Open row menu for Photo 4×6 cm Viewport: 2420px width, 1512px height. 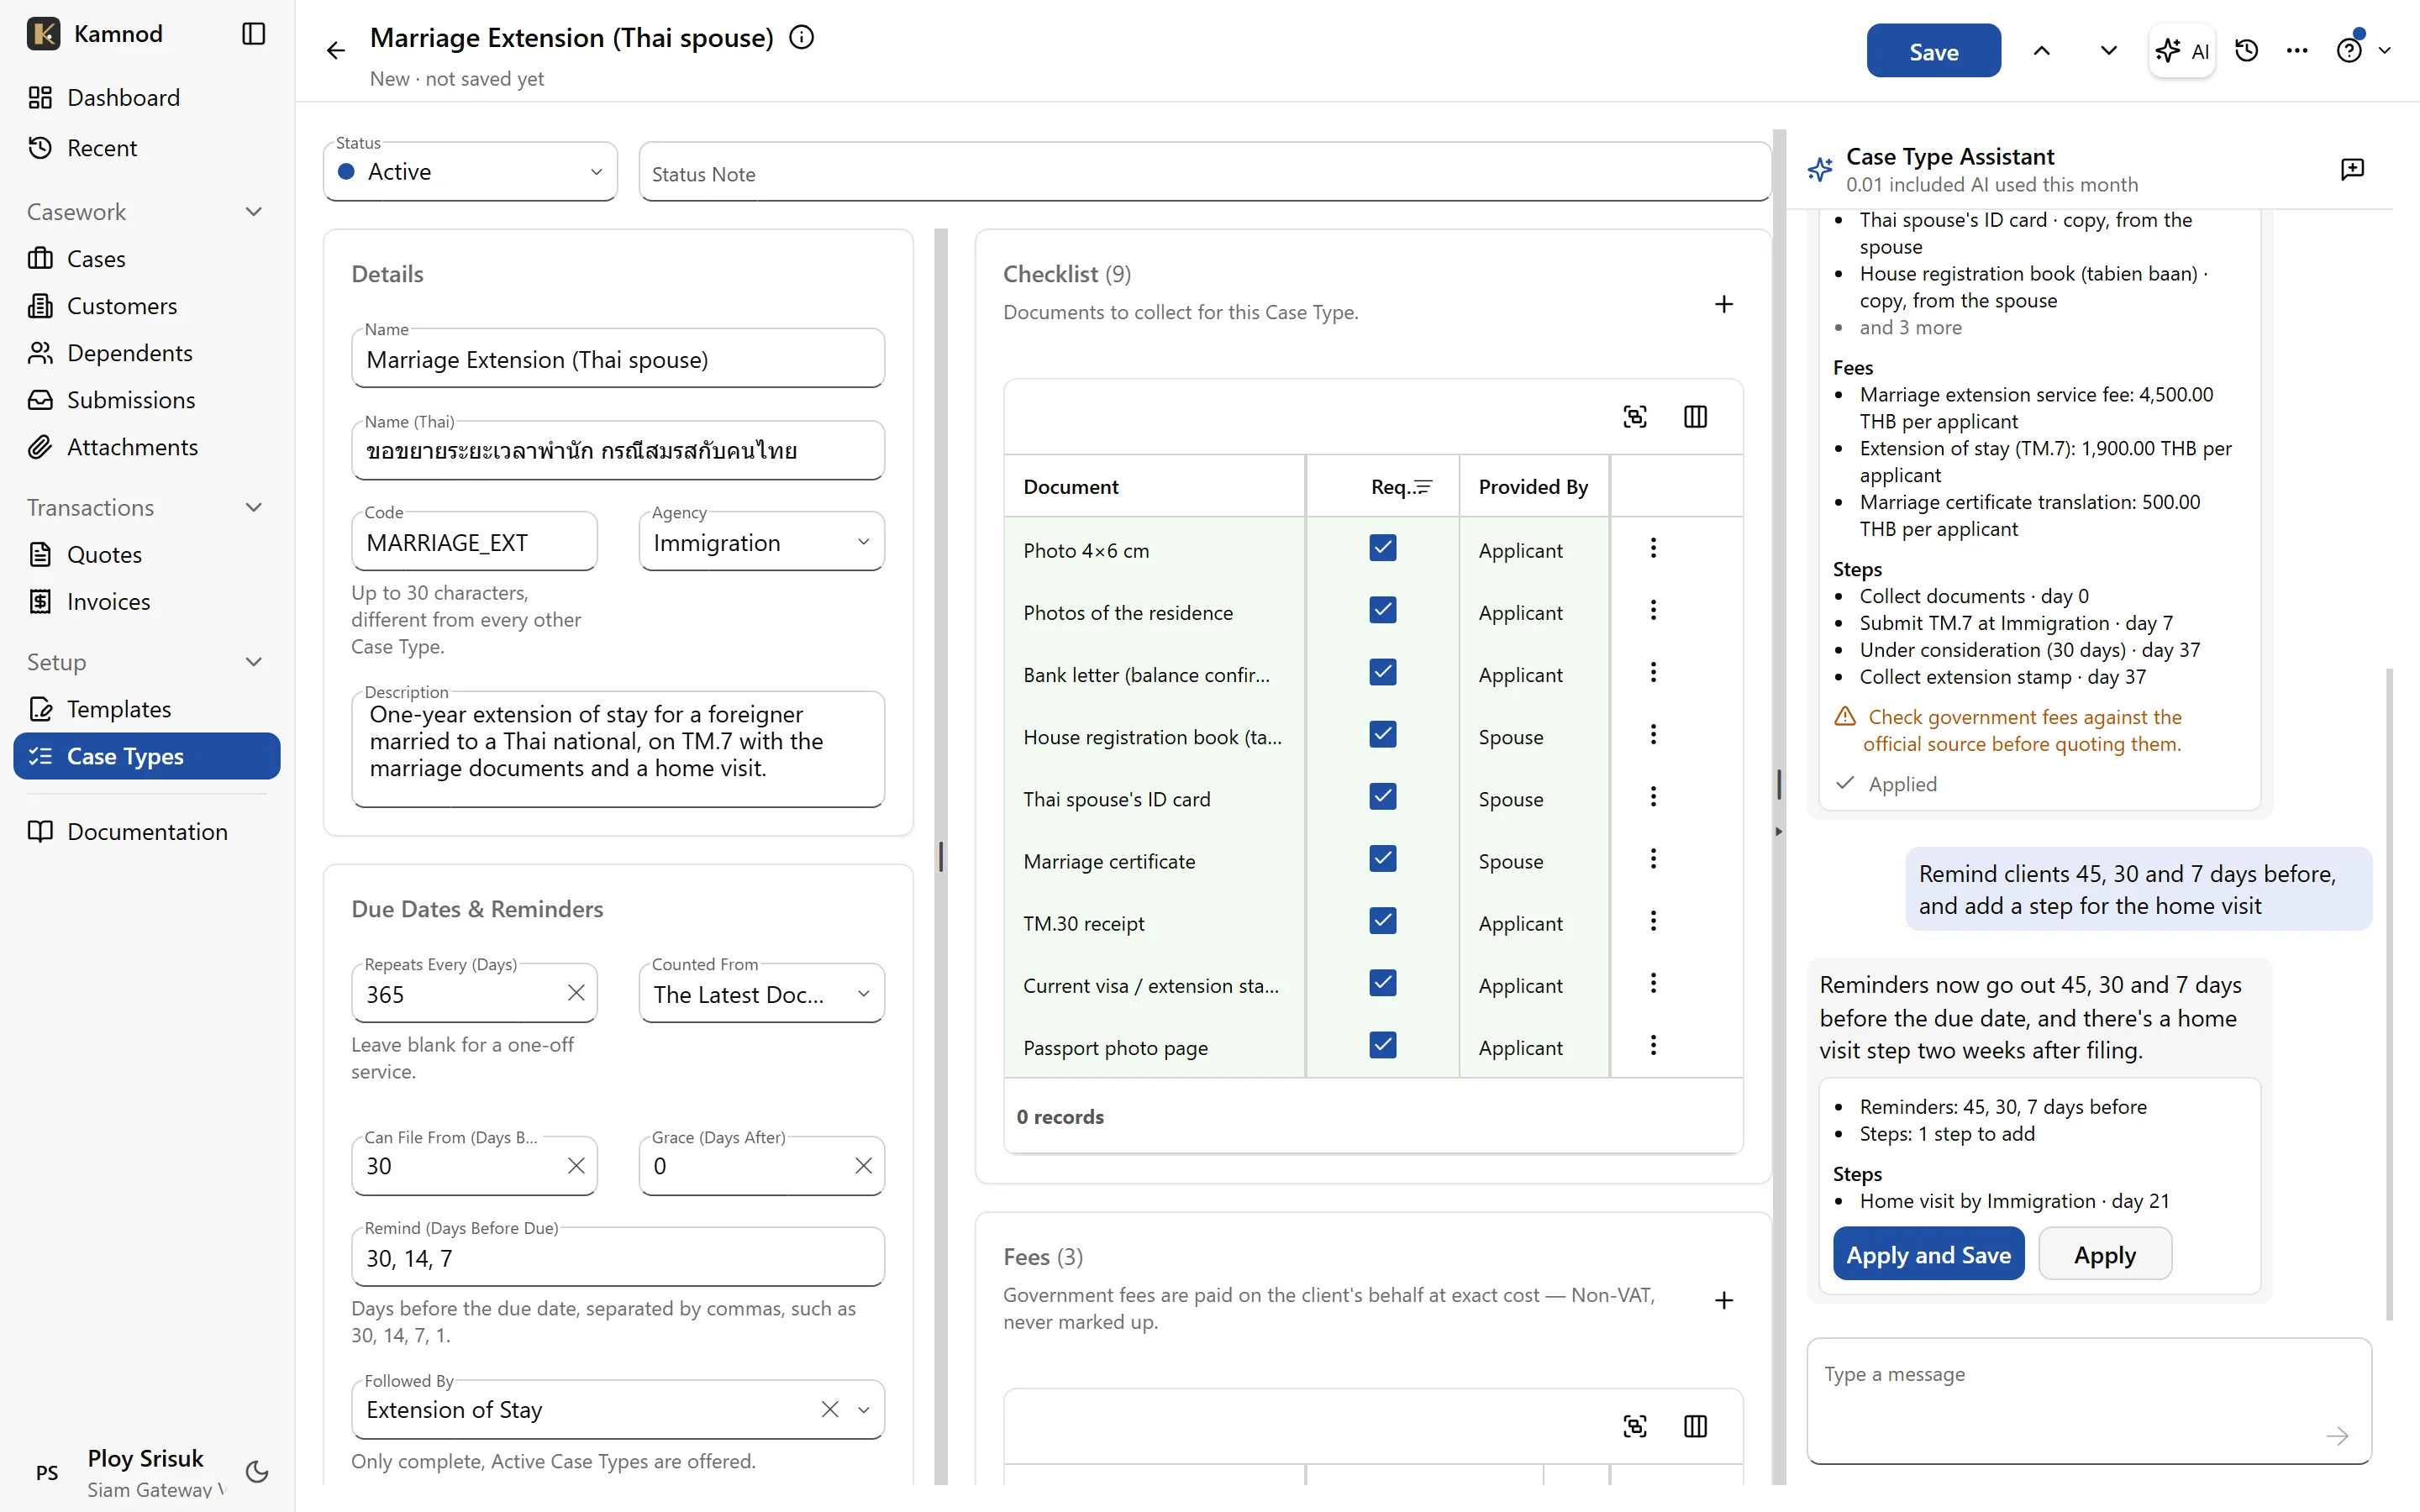click(x=1654, y=548)
